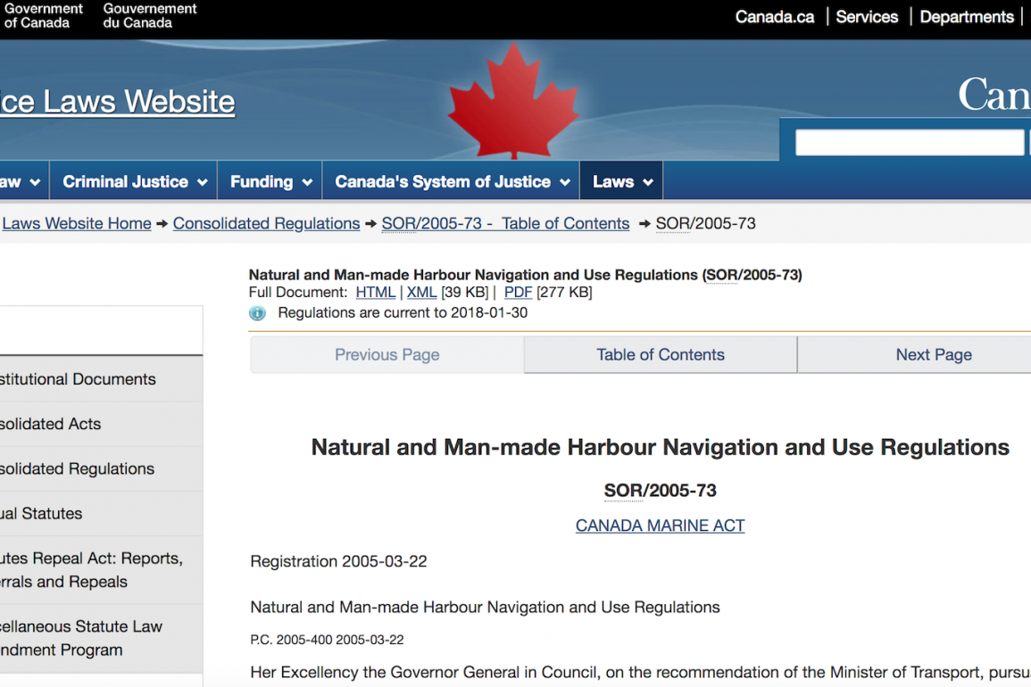
Task: Click the Previous Page button
Action: tap(387, 355)
